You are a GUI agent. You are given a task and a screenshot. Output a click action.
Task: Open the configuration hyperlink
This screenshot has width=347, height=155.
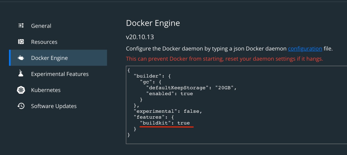[305, 49]
